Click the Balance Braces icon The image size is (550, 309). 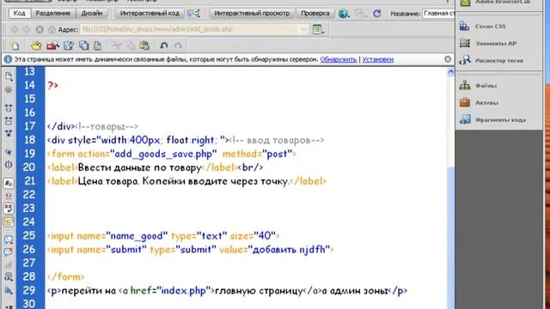pyautogui.click(x=9, y=165)
